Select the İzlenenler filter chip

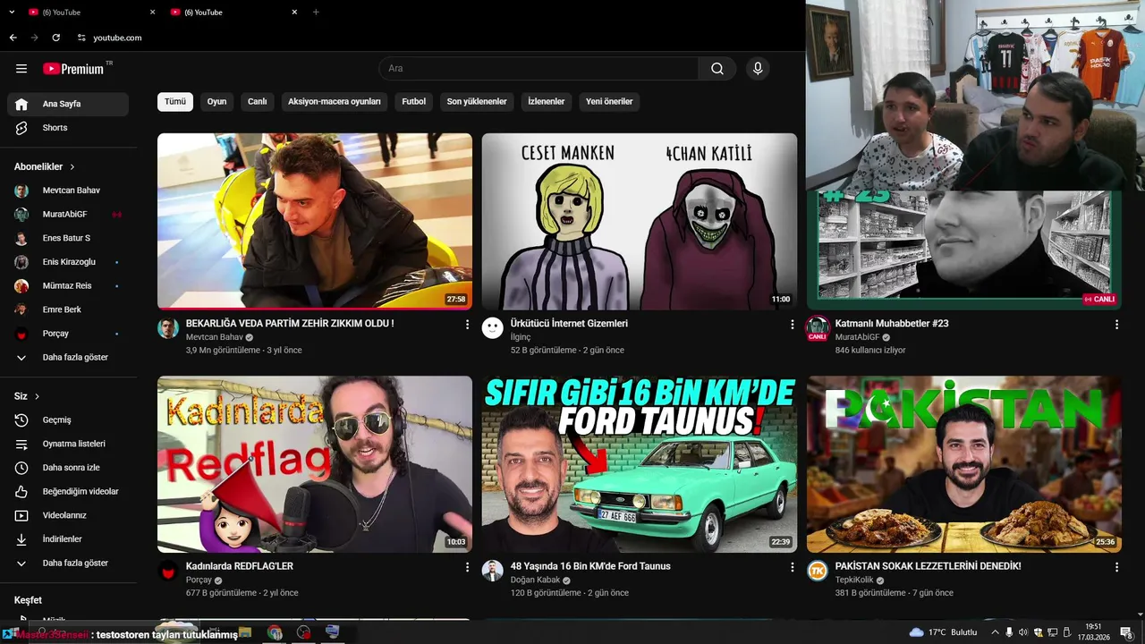[x=547, y=102]
